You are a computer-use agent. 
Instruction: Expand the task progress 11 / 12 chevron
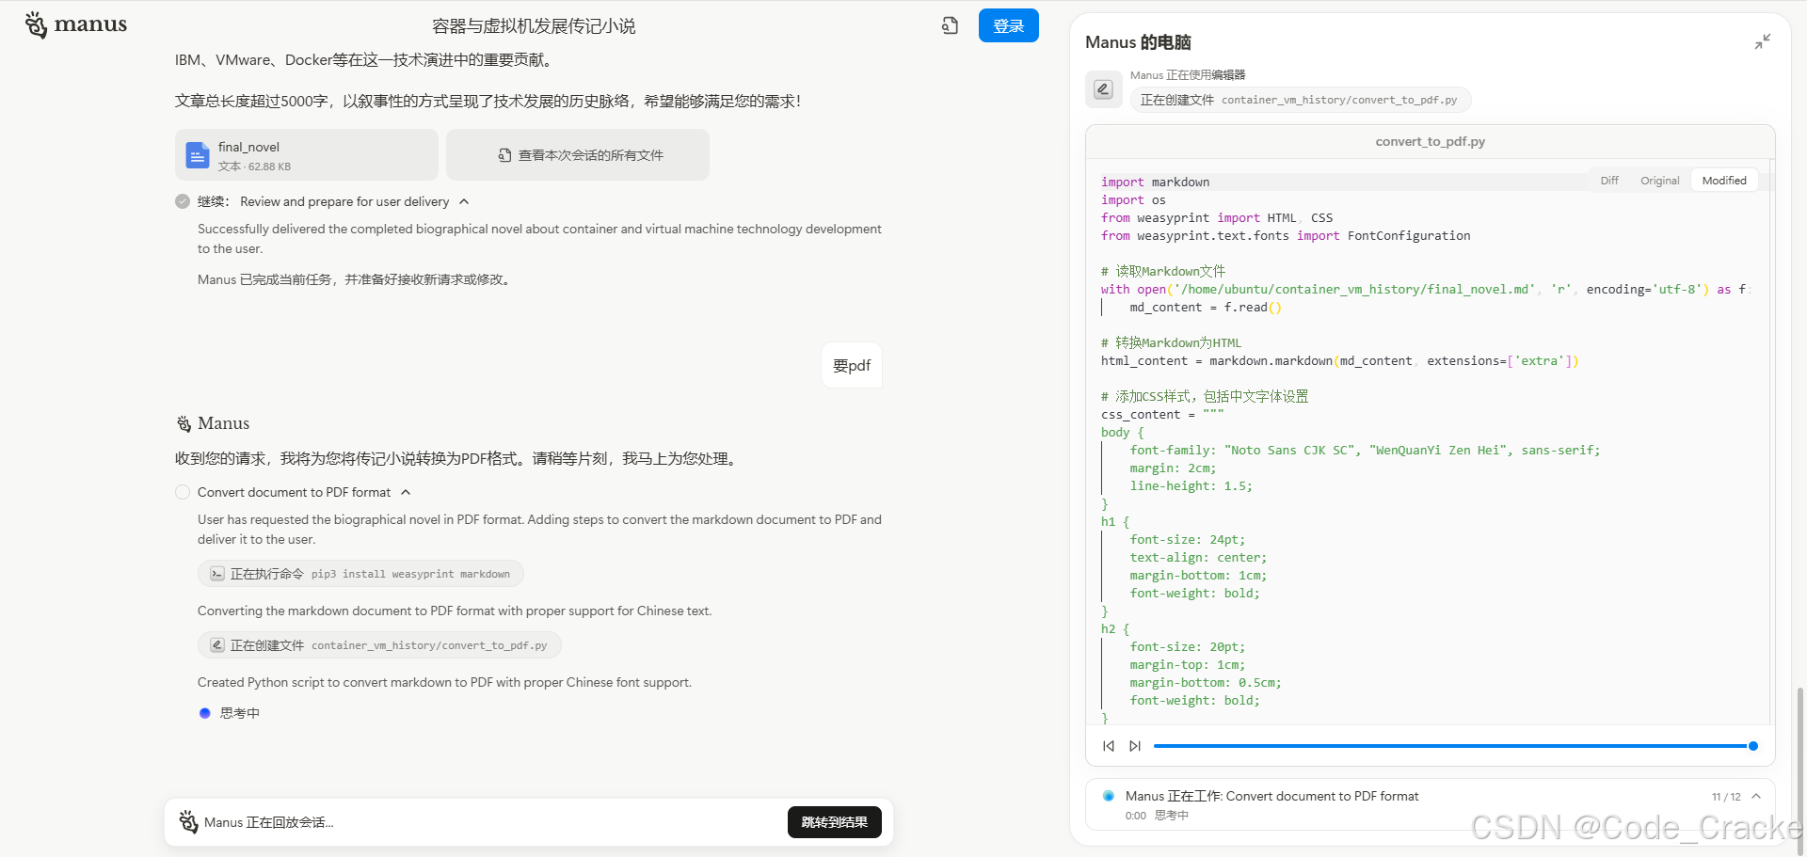pyautogui.click(x=1756, y=796)
